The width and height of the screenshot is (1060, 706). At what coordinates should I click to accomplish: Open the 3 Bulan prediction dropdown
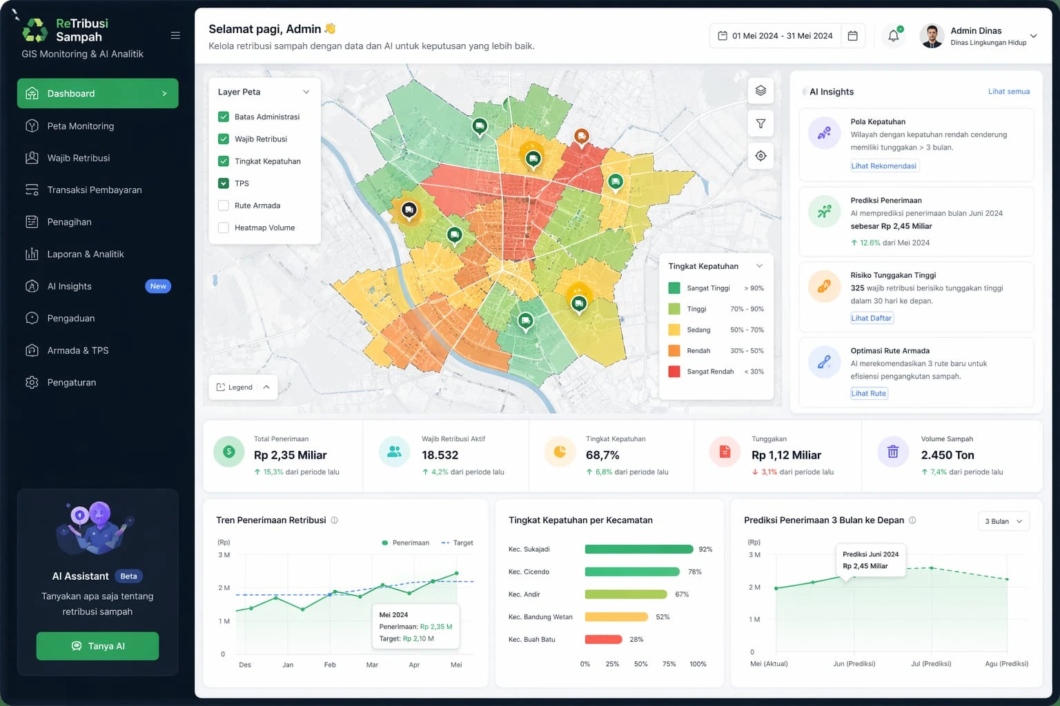(x=1003, y=521)
